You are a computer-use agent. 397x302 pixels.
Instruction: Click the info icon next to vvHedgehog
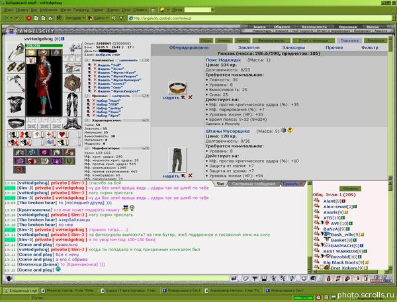coord(63,39)
